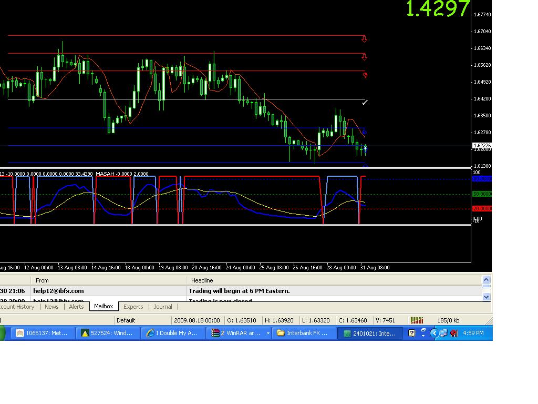
Task: Click the 2009.08.18 00:00 date in status bar
Action: tap(196, 320)
